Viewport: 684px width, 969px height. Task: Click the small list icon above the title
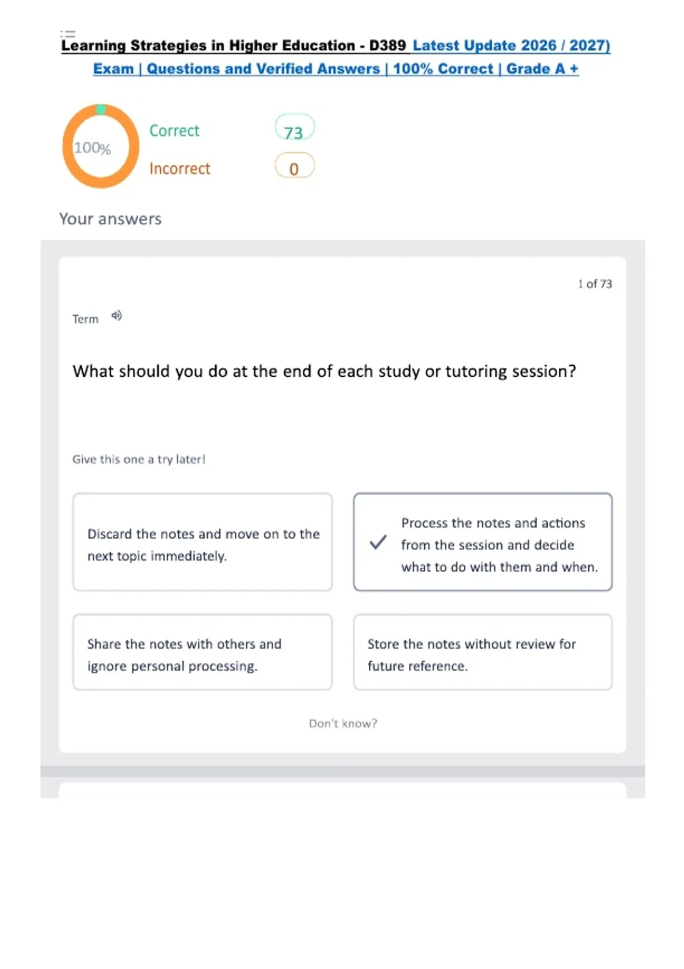pos(67,34)
